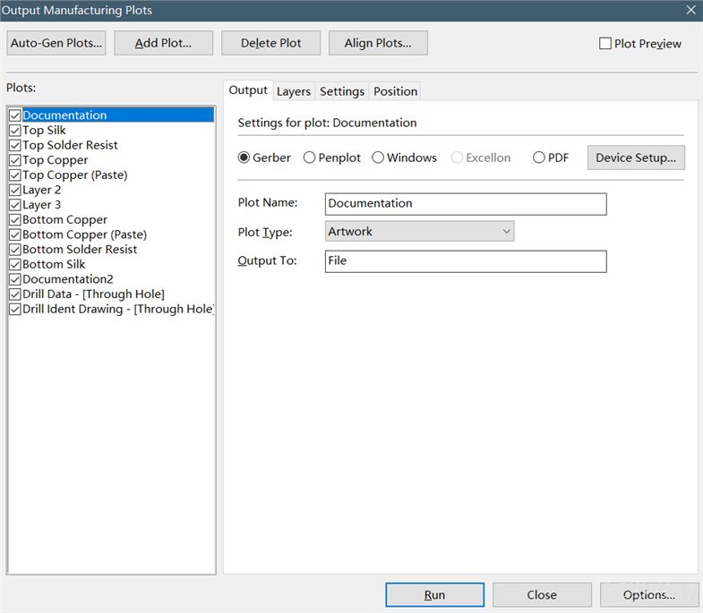The height and width of the screenshot is (613, 703).
Task: Open the Settings tab
Action: [x=341, y=91]
